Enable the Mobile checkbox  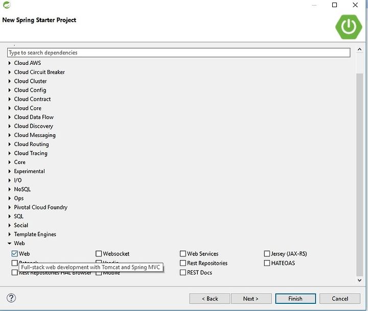click(99, 273)
